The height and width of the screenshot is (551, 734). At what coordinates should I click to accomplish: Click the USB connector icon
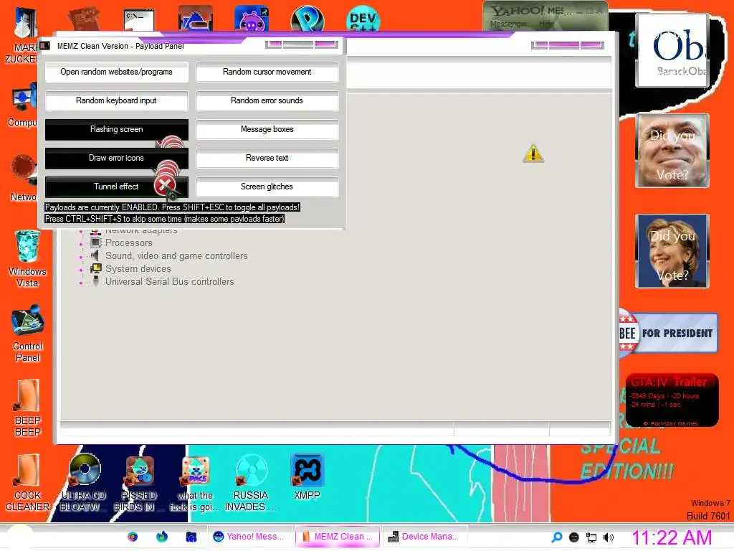95,281
